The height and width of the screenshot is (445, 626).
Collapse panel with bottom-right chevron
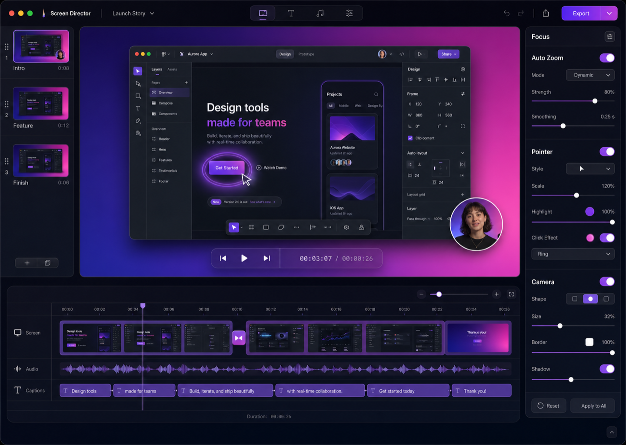coord(612,432)
